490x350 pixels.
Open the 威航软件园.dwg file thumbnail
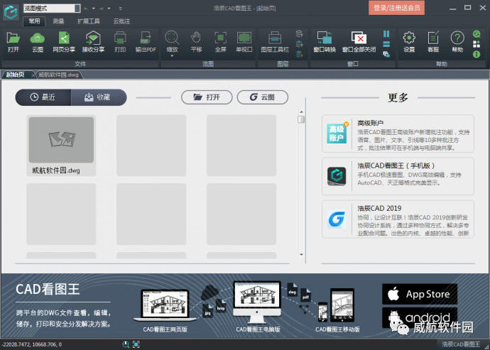pos(61,140)
